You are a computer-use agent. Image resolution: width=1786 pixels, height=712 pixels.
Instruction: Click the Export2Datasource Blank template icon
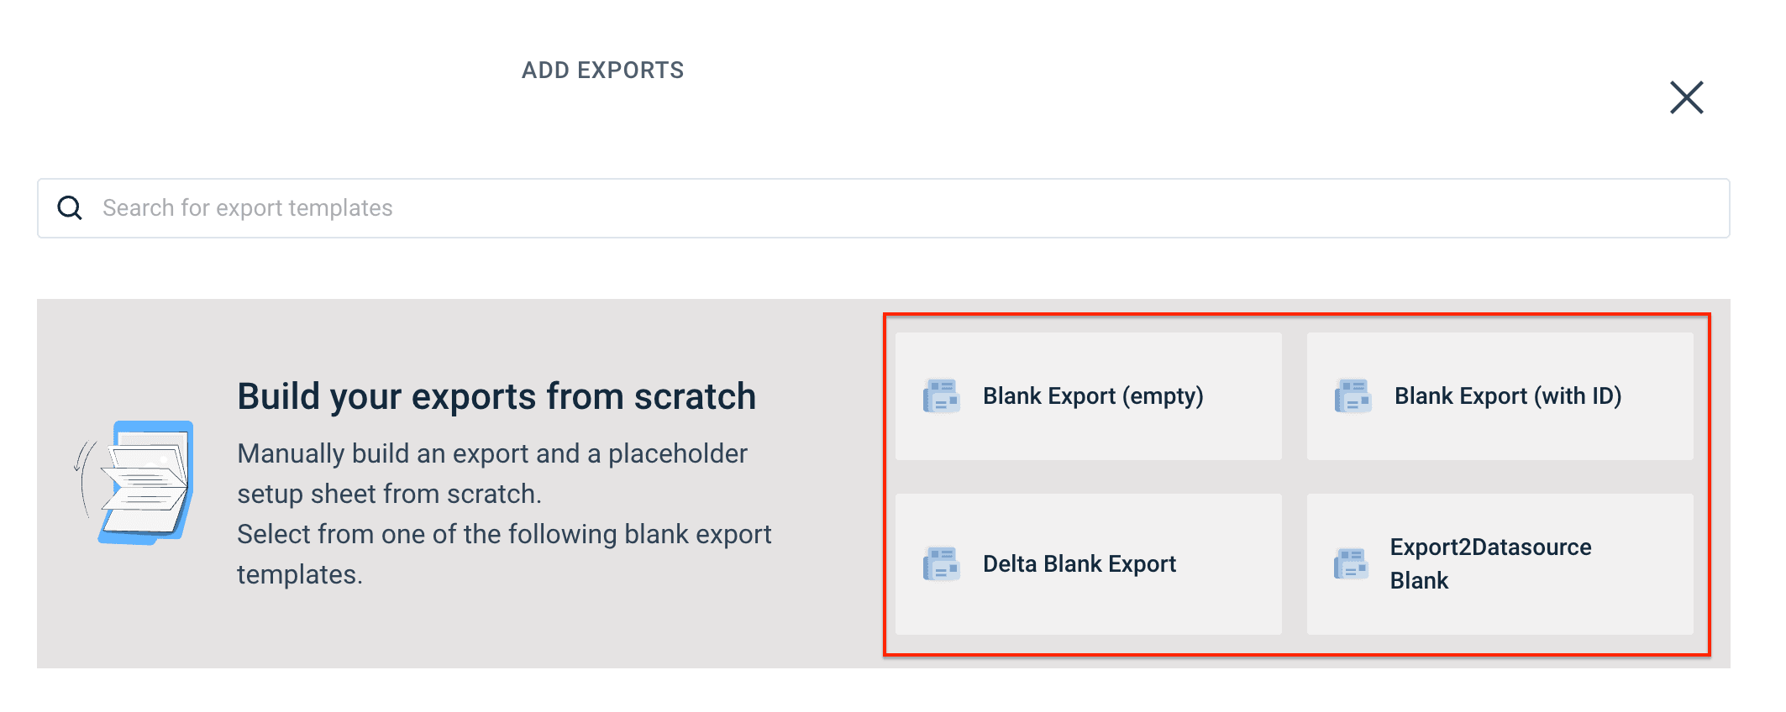pos(1351,564)
